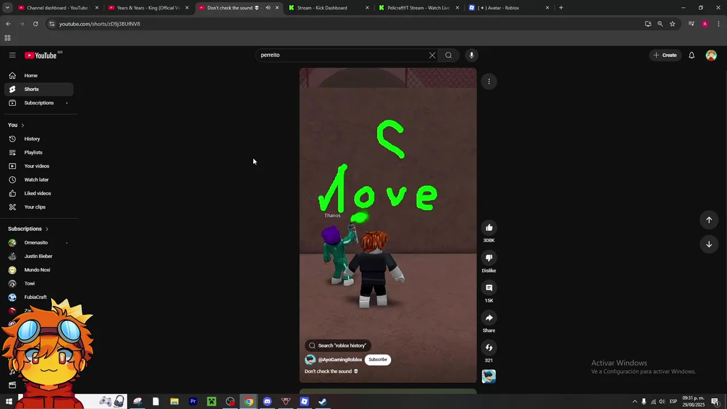Open the 15K comments panel

tap(489, 288)
